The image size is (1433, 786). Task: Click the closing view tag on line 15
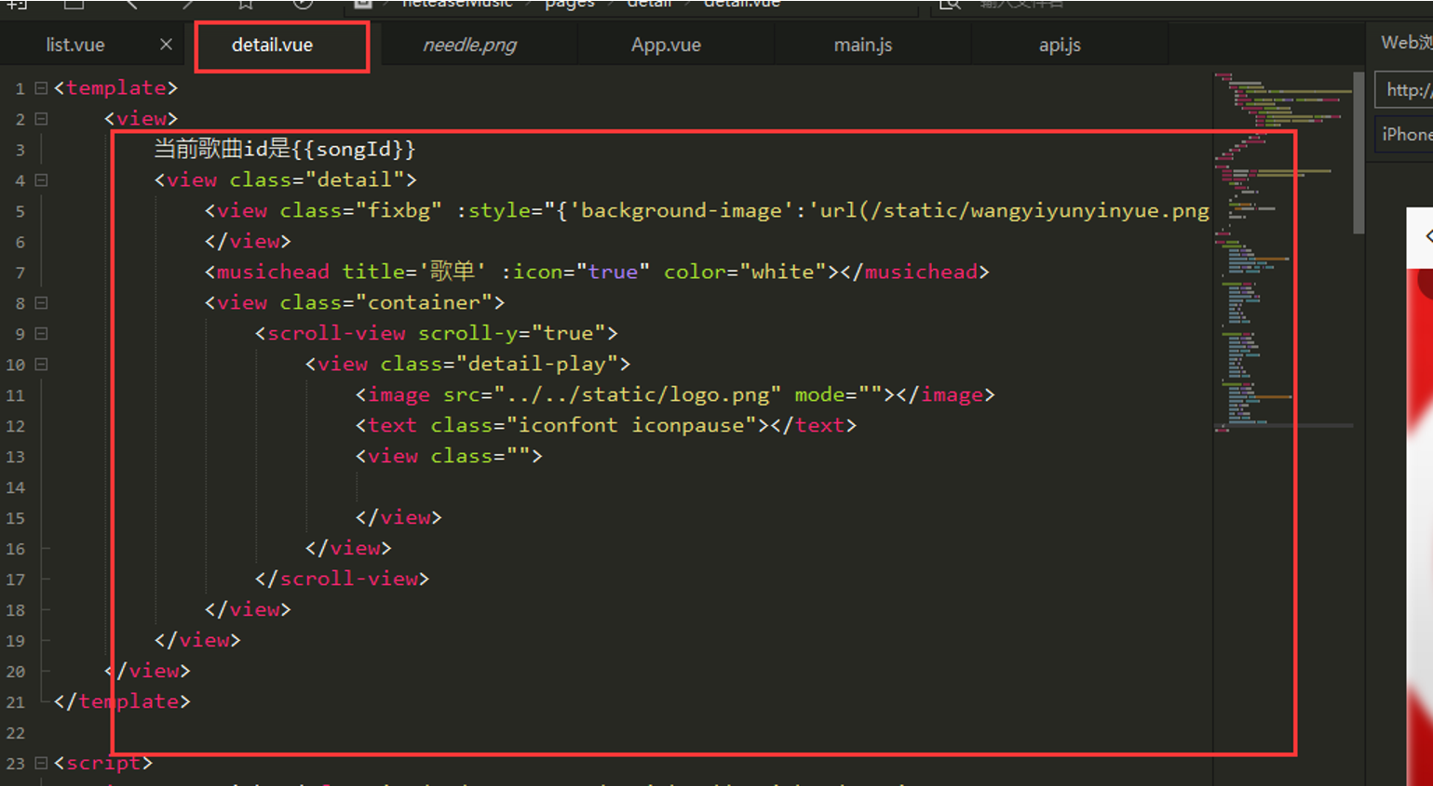click(x=399, y=517)
